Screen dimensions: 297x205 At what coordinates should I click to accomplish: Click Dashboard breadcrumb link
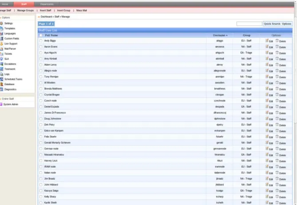47,17
